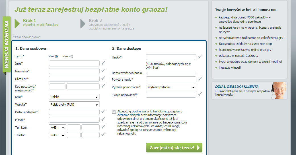Screen dimensions: 296x155
Task: Click the Powtórz hasło field
Action: click(x=171, y=79)
